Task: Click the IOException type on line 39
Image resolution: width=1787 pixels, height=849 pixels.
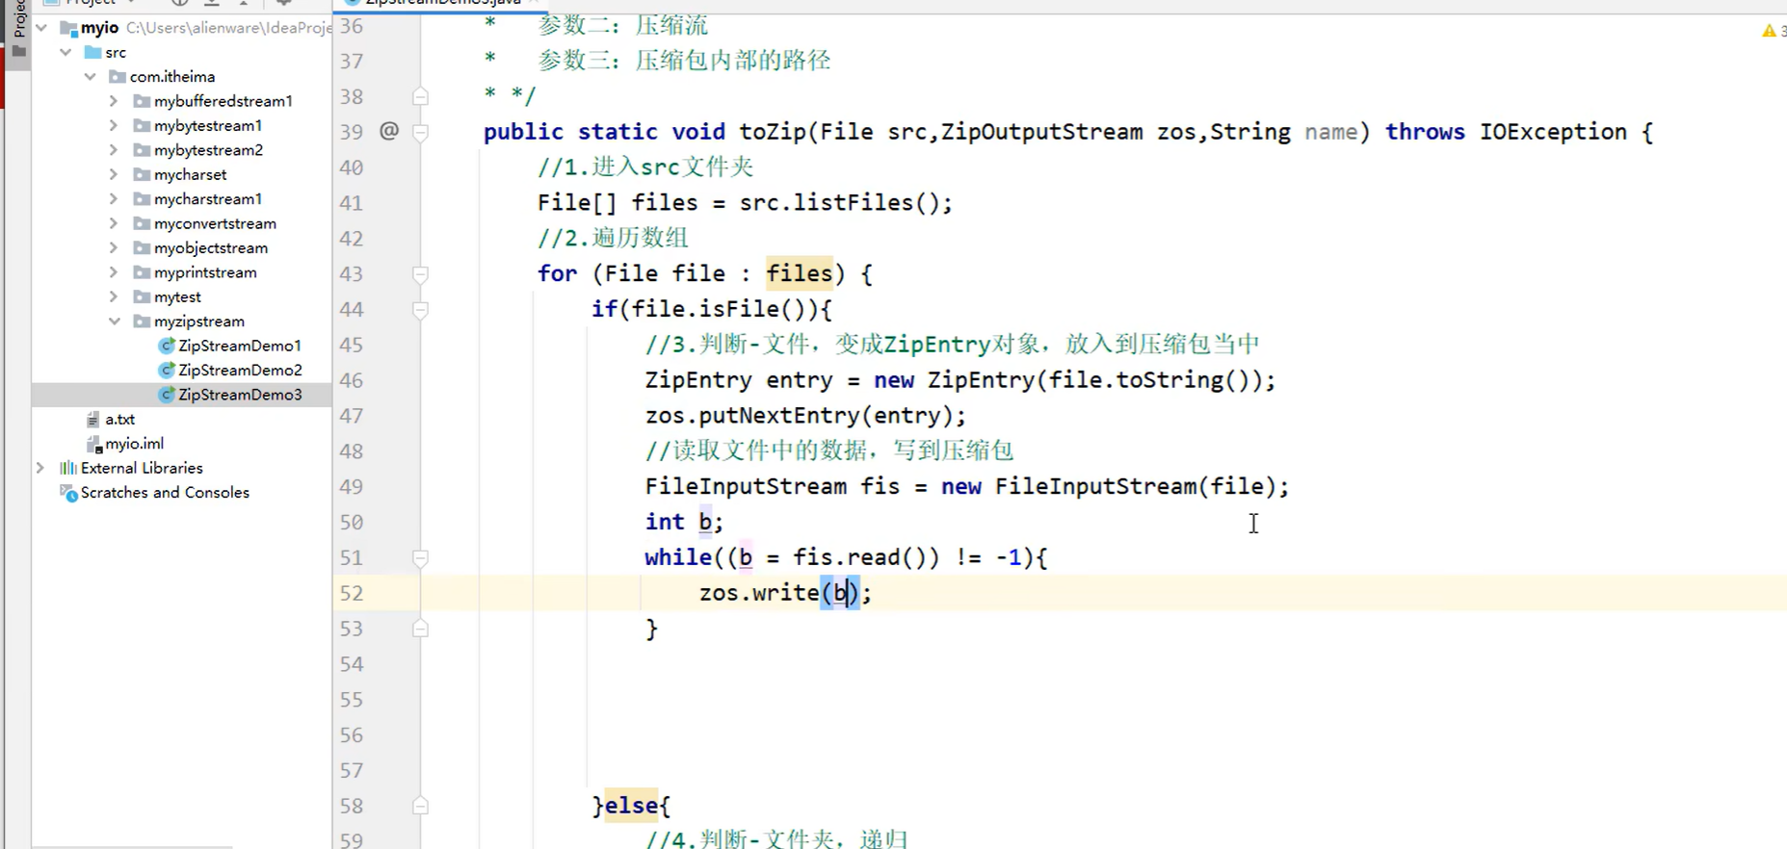Action: pyautogui.click(x=1553, y=132)
